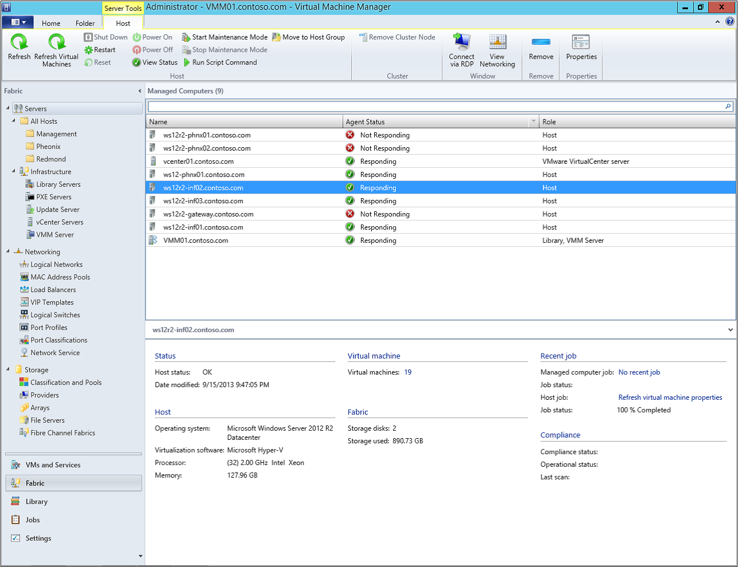This screenshot has height=567, width=738.
Task: Click Power Off in the ribbon
Action: [152, 50]
